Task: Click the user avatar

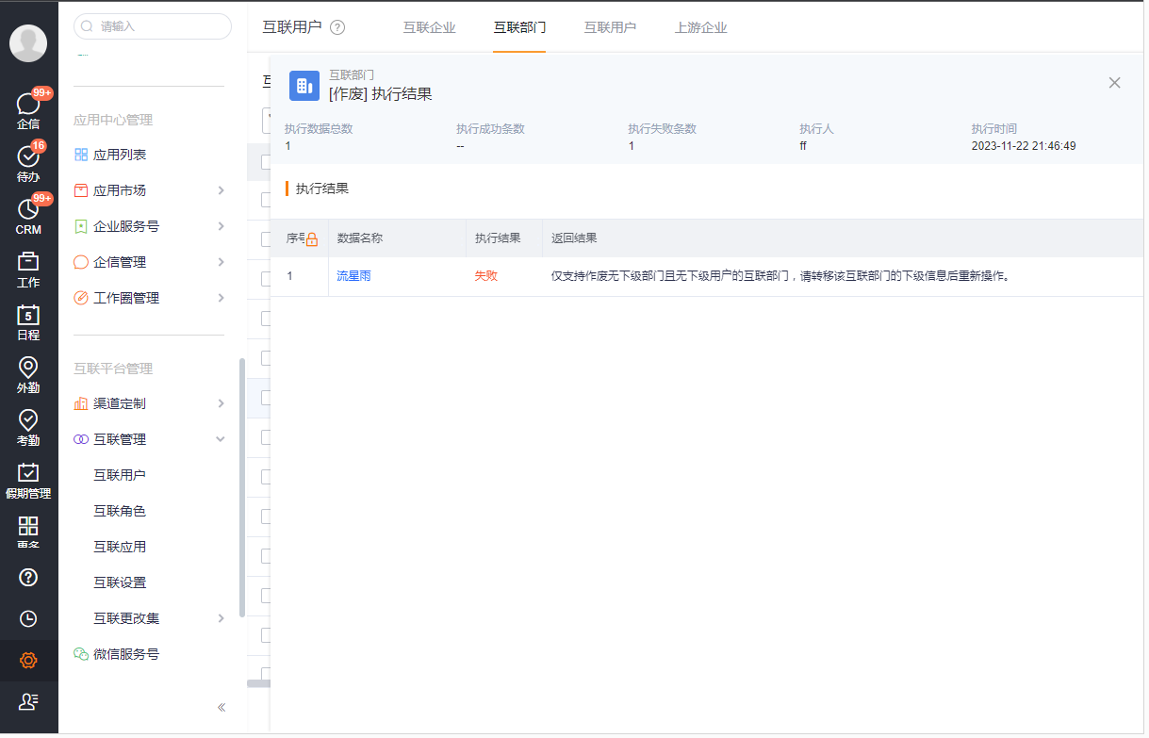Action: (x=28, y=43)
